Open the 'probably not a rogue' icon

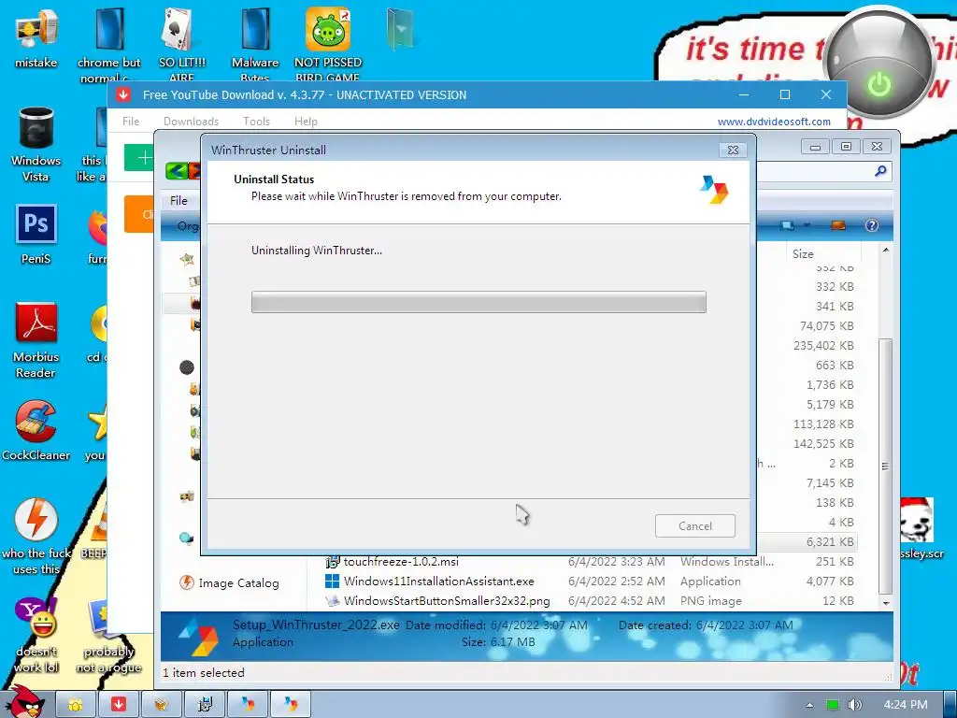tap(108, 635)
